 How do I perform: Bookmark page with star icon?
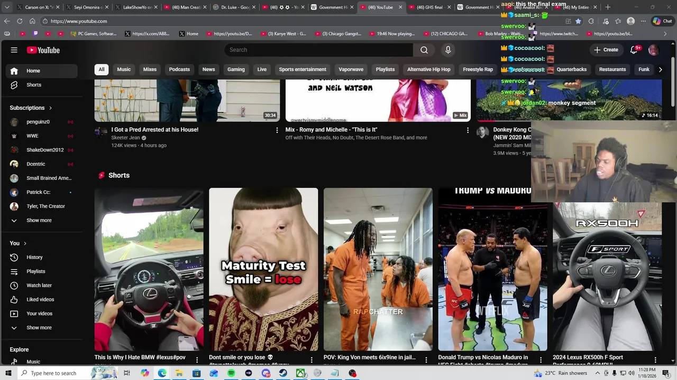coord(578,21)
